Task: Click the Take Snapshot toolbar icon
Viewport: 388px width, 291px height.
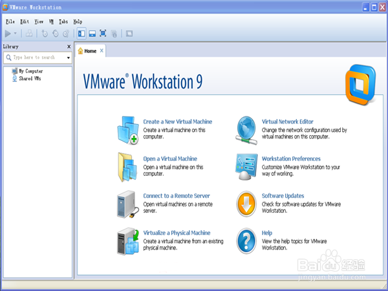Action: 45,34
